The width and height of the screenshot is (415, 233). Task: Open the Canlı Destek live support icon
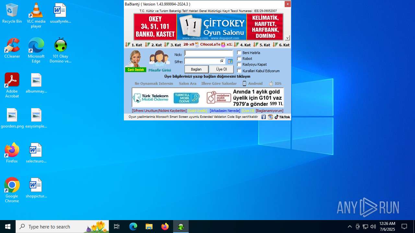136,61
